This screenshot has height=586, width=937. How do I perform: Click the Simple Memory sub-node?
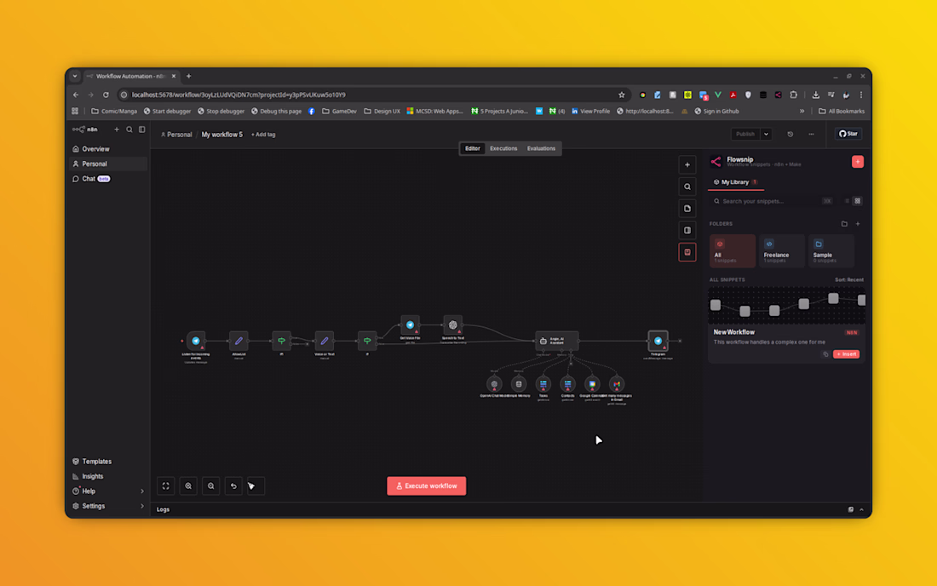(519, 384)
